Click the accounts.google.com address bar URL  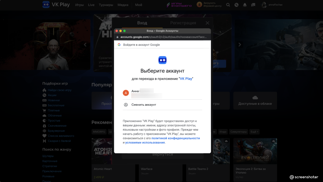164,37
